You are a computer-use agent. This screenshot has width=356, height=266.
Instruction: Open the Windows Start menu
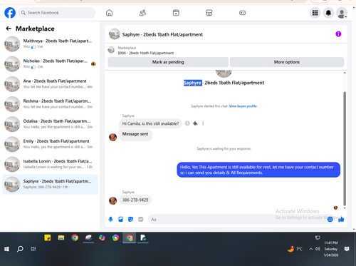(x=6, y=249)
